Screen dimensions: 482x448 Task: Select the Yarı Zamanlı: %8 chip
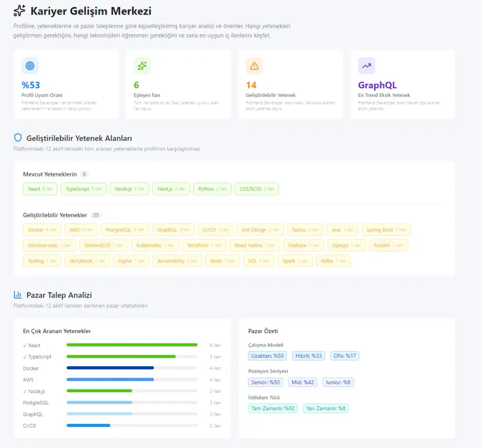click(326, 408)
